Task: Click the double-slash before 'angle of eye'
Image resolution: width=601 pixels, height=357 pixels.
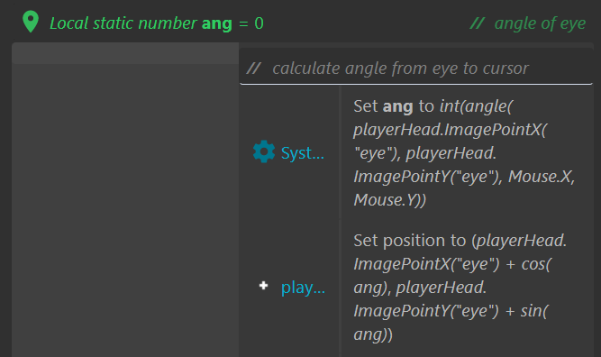Action: (x=478, y=23)
